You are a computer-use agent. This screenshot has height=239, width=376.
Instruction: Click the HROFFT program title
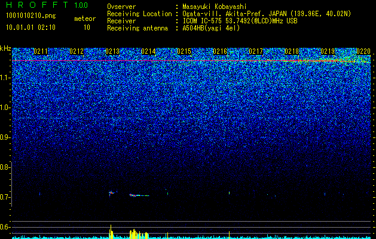pyautogui.click(x=37, y=5)
